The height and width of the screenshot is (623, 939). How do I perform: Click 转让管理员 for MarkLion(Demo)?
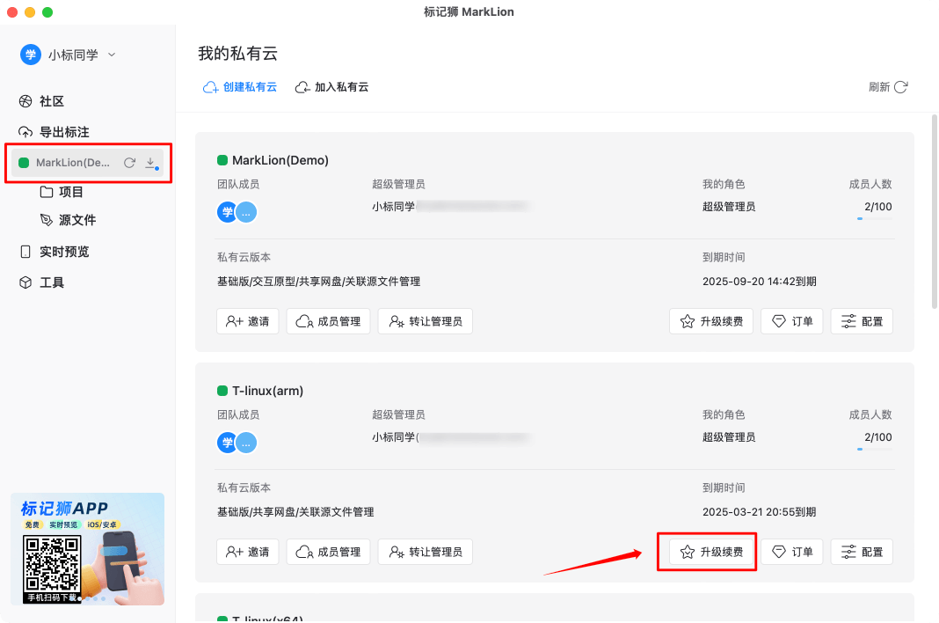pyautogui.click(x=425, y=321)
